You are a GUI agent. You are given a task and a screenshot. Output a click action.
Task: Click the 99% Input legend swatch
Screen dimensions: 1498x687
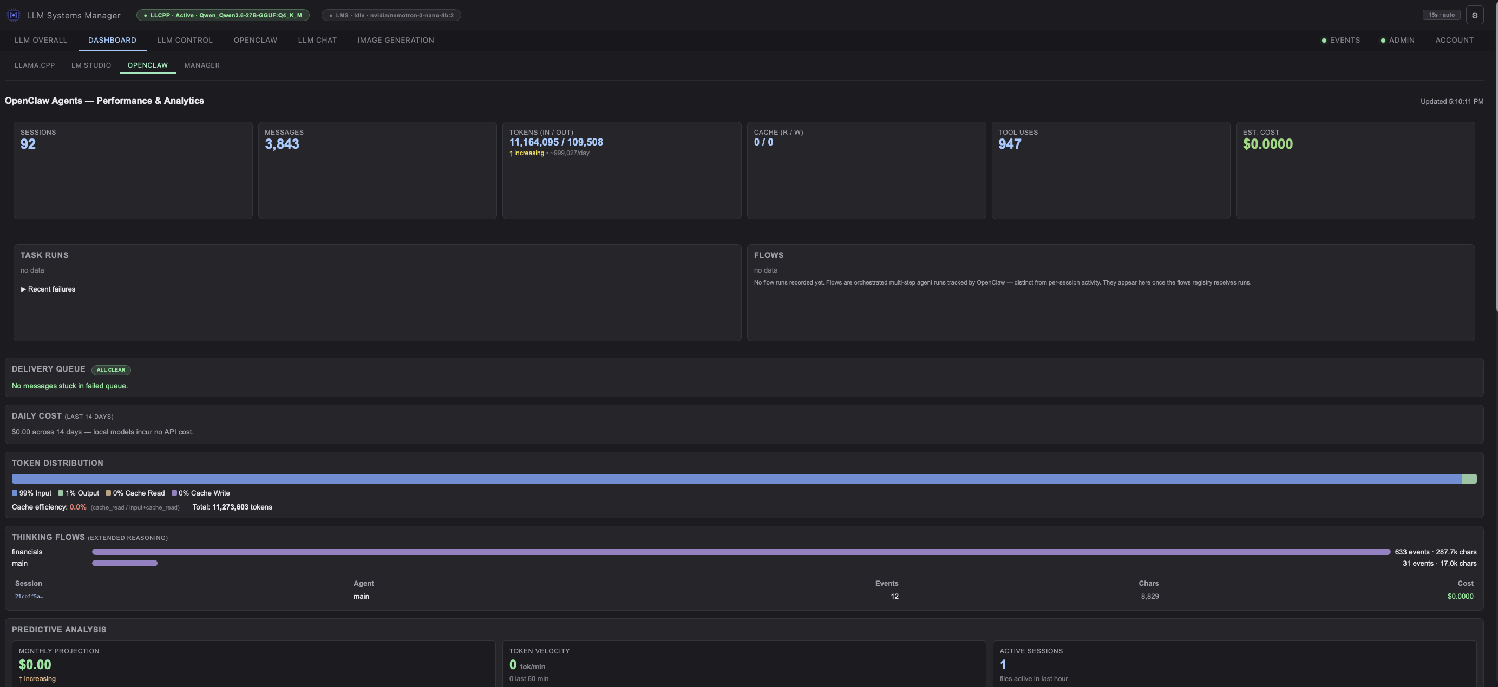click(15, 493)
